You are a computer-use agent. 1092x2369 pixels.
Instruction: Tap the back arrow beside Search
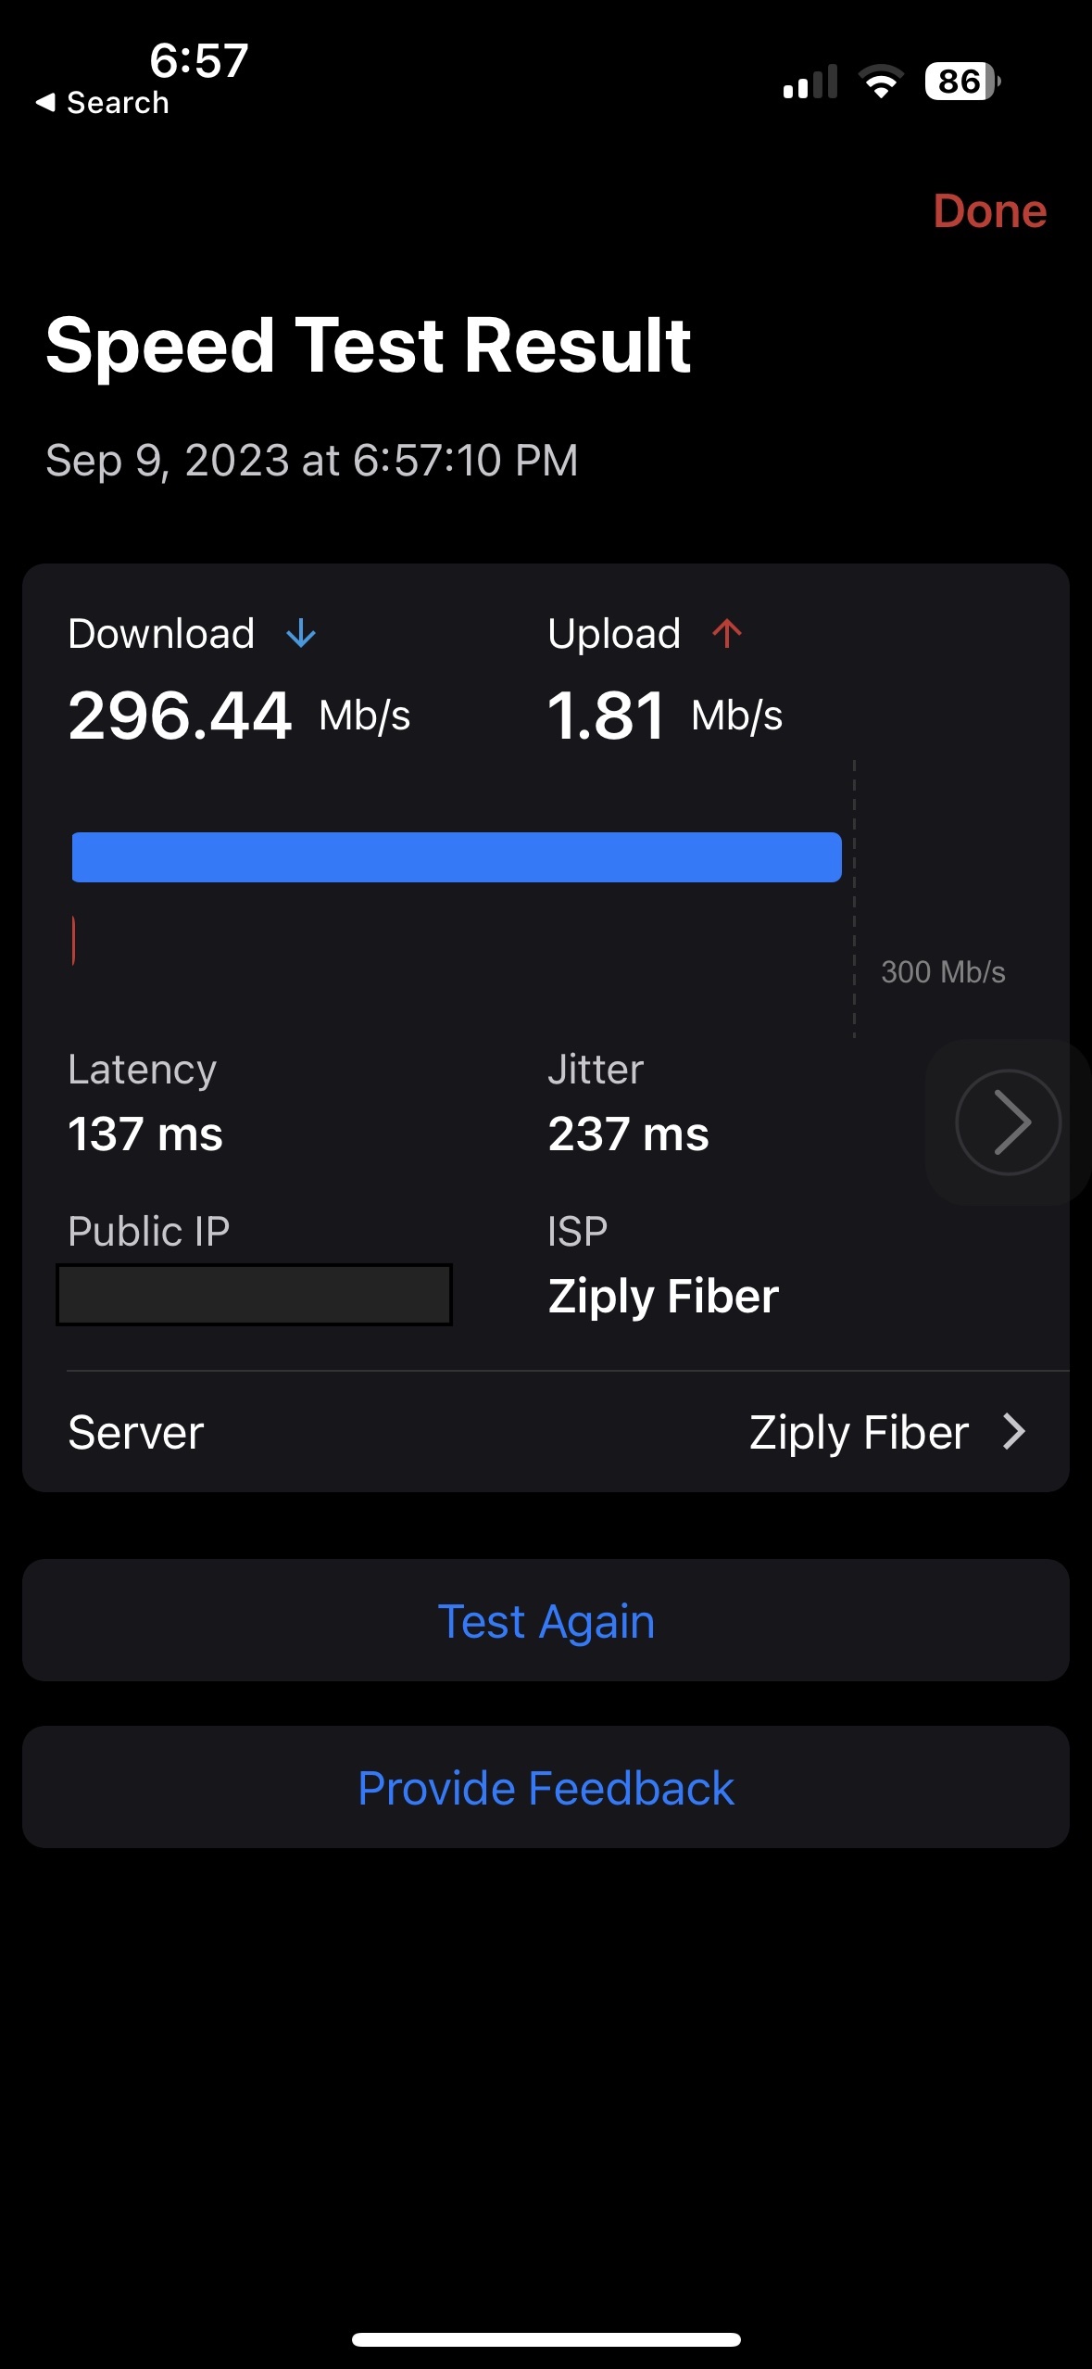45,103
